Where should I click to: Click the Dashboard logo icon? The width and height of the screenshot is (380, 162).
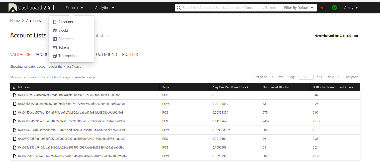(13, 8)
